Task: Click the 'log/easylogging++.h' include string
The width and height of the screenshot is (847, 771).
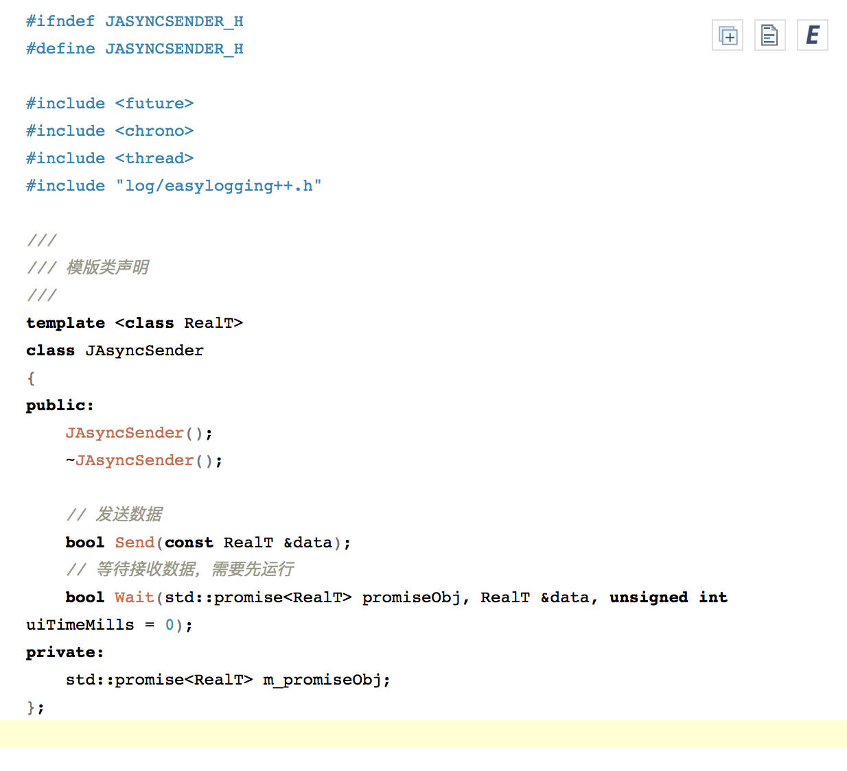Action: (x=219, y=186)
